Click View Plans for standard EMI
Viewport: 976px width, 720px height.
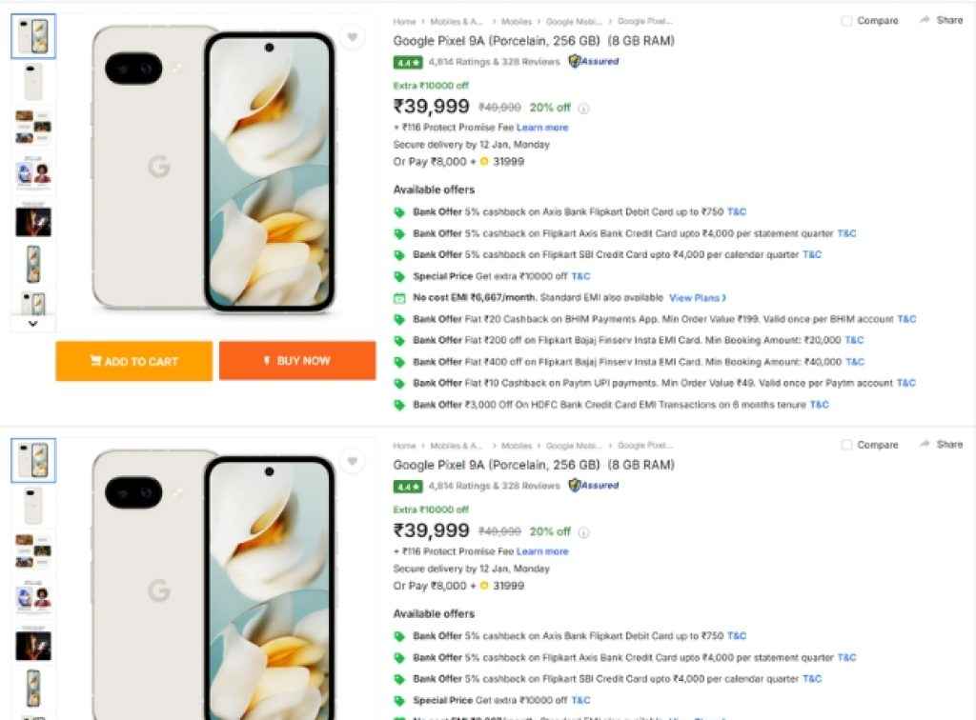696,297
